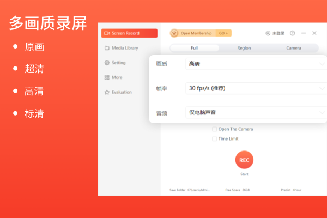Click the 多画质录屏 heading

[x=48, y=23]
